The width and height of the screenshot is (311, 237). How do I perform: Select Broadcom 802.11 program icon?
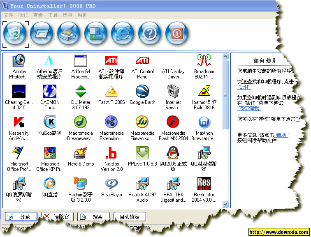point(204,60)
